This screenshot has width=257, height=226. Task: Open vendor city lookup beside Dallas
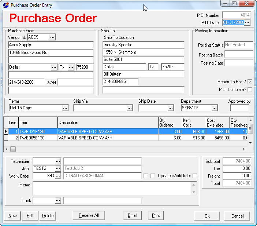54,68
